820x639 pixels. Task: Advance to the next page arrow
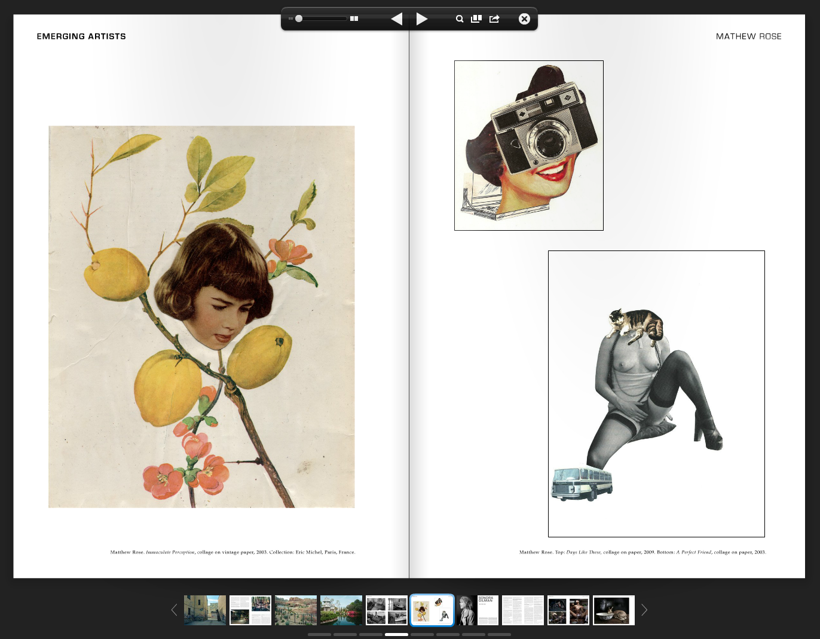click(421, 19)
